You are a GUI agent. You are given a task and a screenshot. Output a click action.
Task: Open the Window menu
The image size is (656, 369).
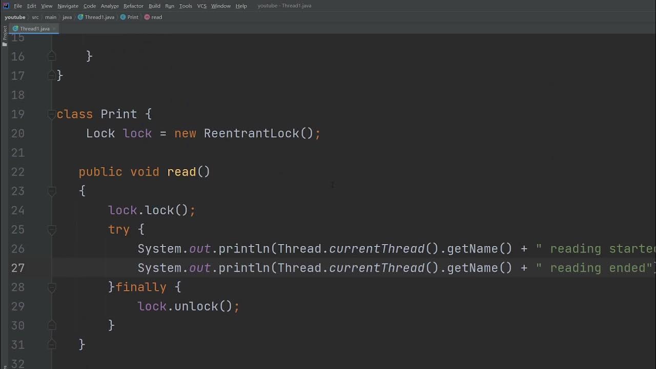pyautogui.click(x=221, y=6)
